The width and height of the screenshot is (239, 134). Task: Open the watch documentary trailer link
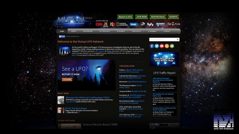[131, 110]
